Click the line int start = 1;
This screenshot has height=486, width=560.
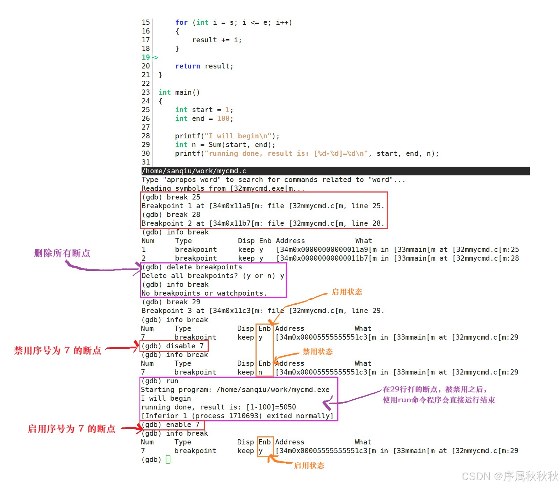[204, 110]
